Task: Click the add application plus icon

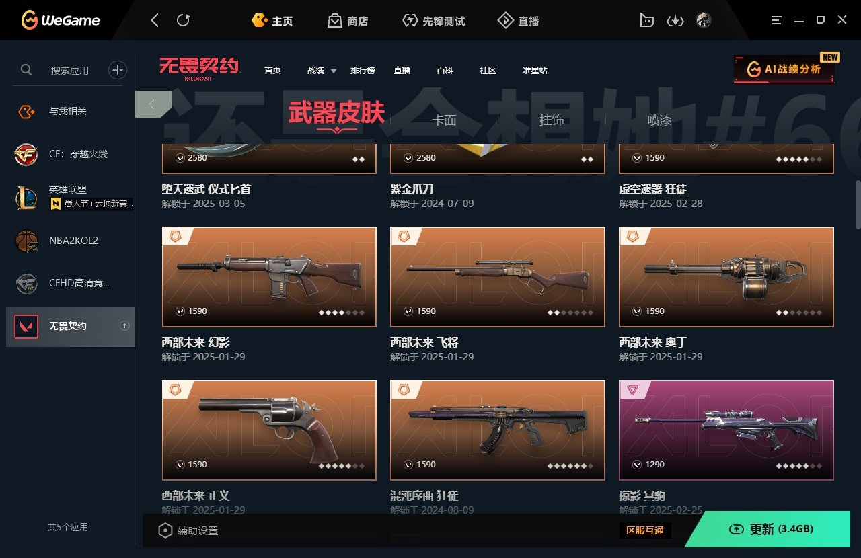Action: [118, 69]
